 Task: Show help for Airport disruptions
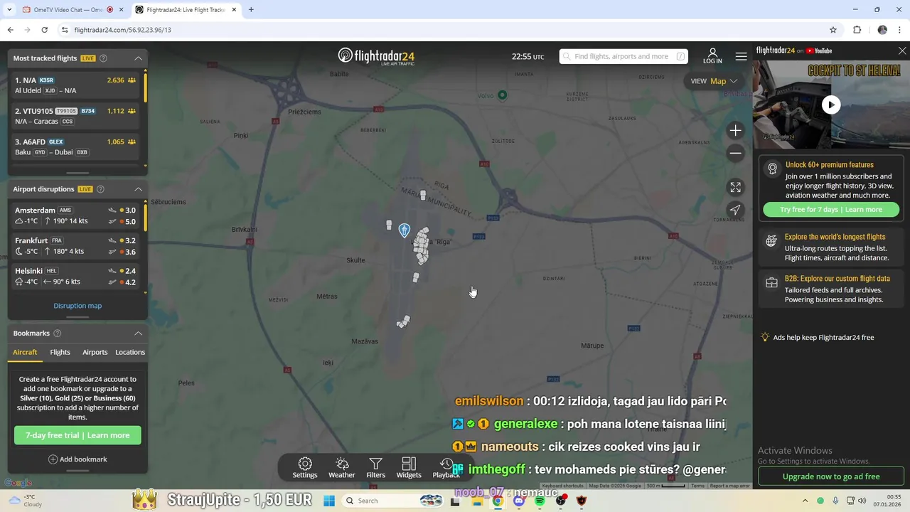pos(100,189)
